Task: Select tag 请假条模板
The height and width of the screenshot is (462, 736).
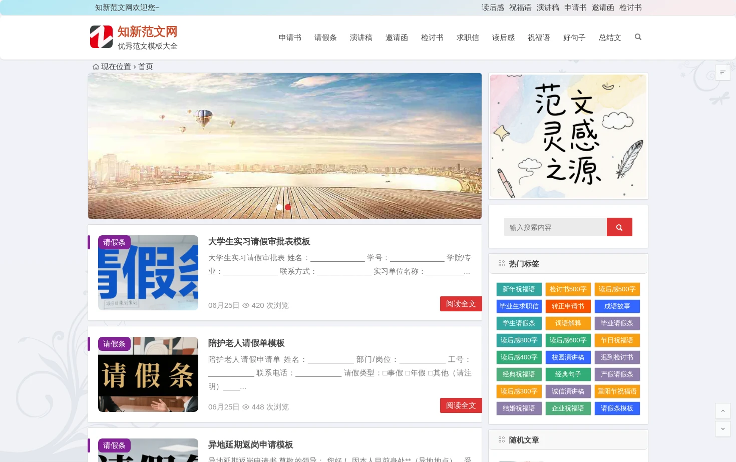Action: 617,408
